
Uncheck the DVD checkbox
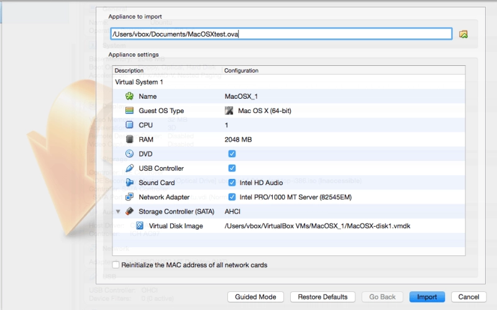click(232, 153)
